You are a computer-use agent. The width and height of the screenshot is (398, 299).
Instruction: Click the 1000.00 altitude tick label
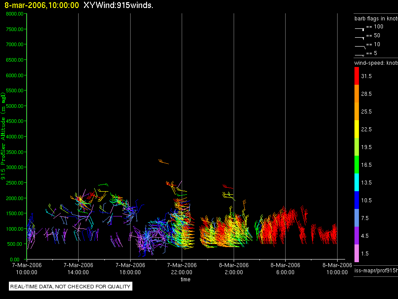(x=15, y=229)
